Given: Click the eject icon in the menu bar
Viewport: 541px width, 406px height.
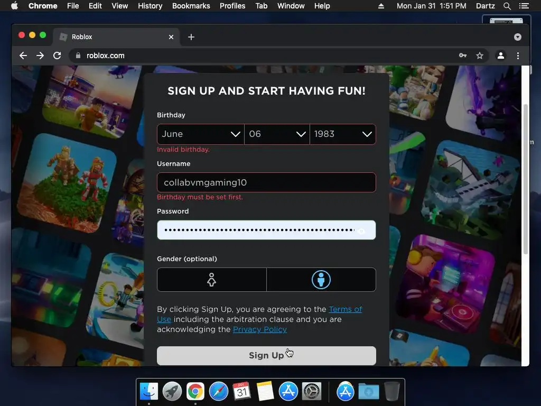Looking at the screenshot, I should 381,6.
